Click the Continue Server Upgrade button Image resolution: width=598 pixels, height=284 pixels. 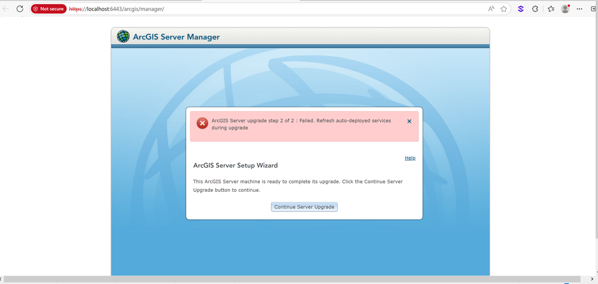(x=304, y=207)
